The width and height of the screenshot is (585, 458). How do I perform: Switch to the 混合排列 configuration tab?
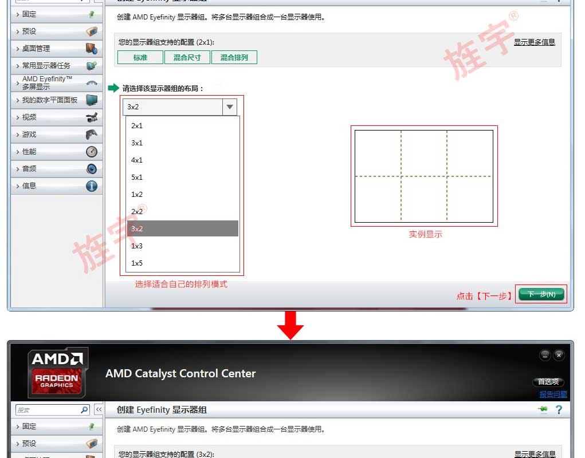[x=234, y=57]
